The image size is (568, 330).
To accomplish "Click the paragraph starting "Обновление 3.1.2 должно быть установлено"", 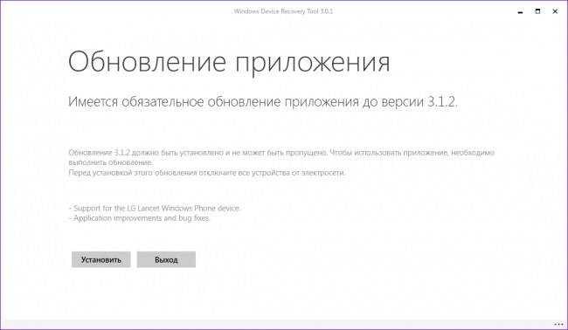I will 281,157.
